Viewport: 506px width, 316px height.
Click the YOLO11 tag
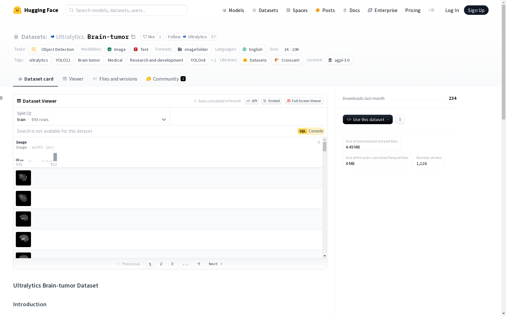63,60
